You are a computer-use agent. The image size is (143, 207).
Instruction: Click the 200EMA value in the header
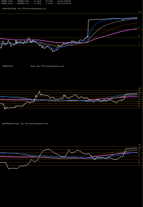coord(23,3)
